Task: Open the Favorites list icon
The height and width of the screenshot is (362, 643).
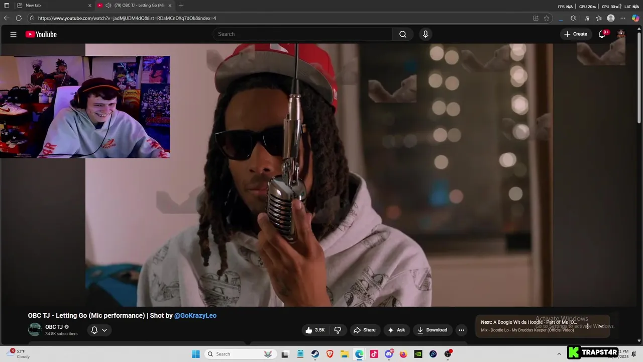Action: click(x=599, y=18)
